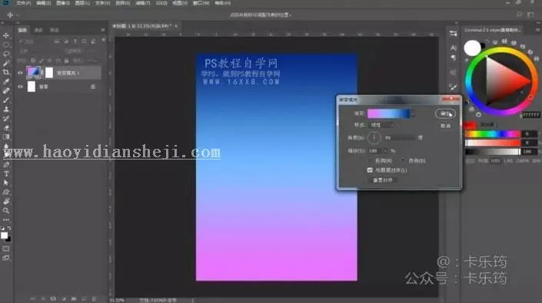Toggle the Reverse checkbox in gradient dialog
542x303 pixels.
pyautogui.click(x=371, y=160)
